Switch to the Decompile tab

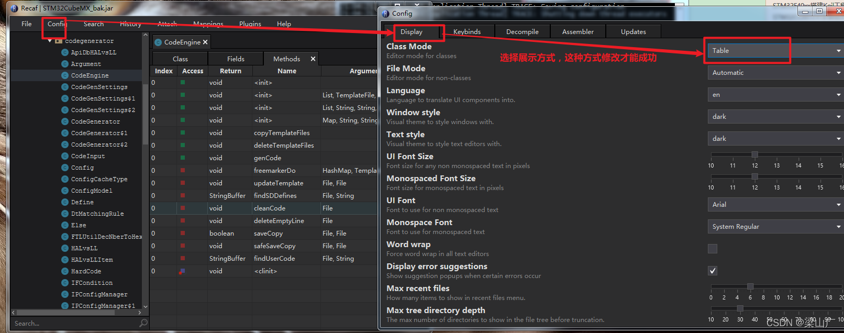pyautogui.click(x=523, y=32)
